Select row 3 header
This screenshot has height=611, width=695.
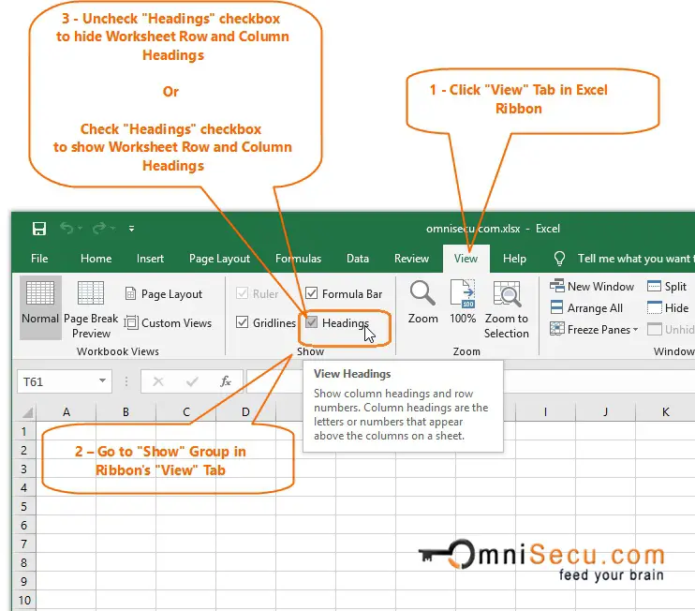24,469
